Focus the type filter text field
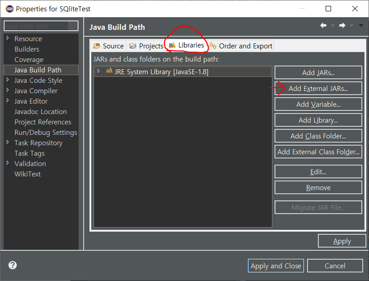The width and height of the screenshot is (369, 281). [x=41, y=26]
